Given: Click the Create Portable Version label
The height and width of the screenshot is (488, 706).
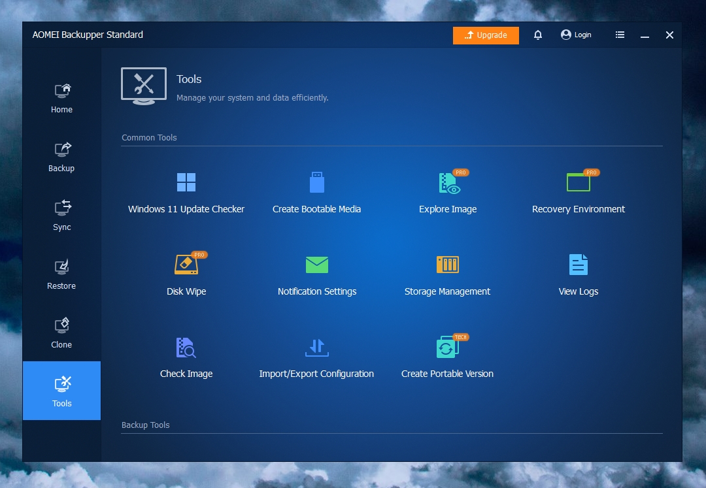Looking at the screenshot, I should point(447,374).
